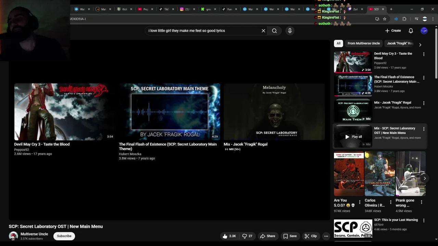Viewport: 438px width, 246px height.
Task: Open options for Devil May Cry 3 sidebar video
Action: [x=424, y=54]
